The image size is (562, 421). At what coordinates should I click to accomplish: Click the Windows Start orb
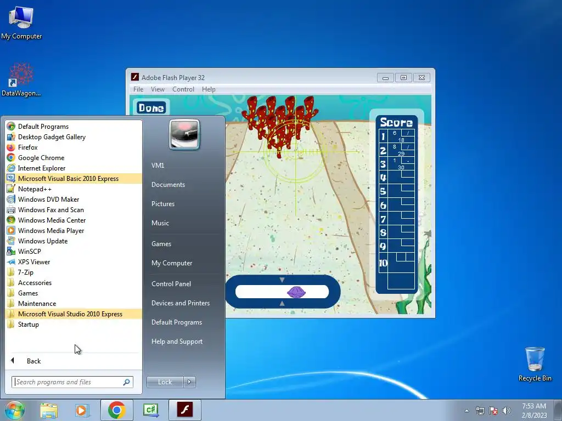point(15,410)
